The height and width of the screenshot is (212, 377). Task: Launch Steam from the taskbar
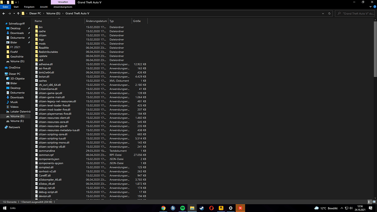[x=201, y=208]
